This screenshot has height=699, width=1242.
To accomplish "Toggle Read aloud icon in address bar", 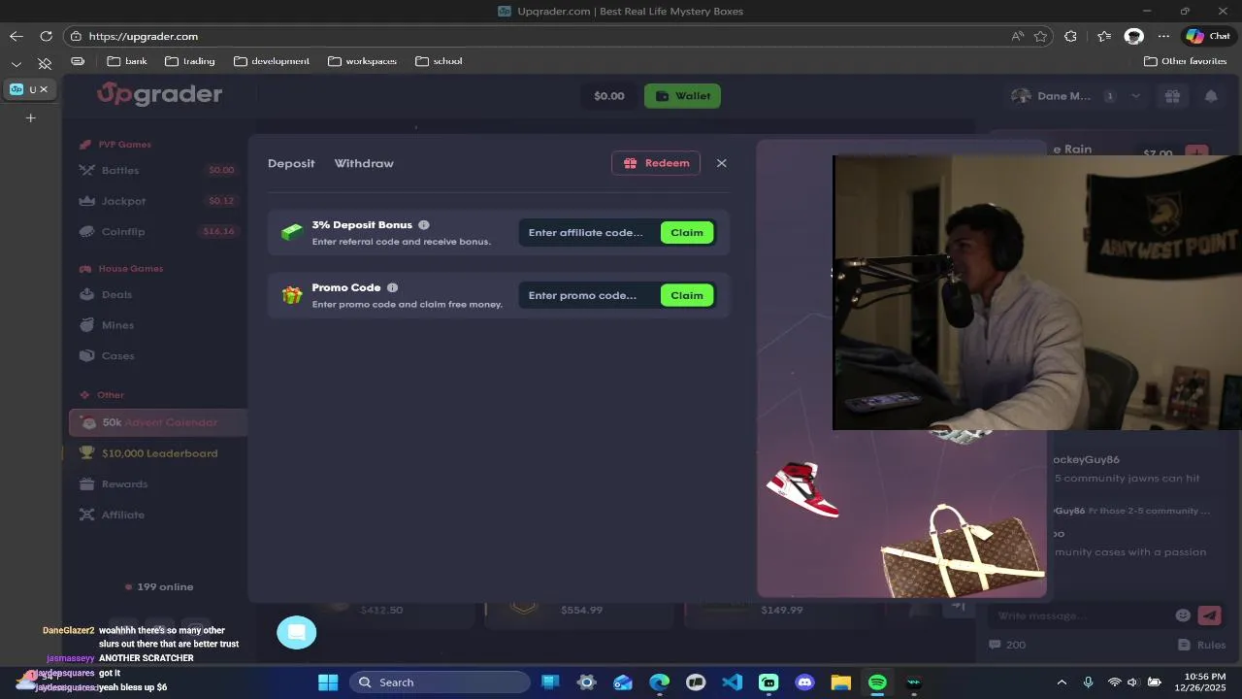I will pos(1017,36).
